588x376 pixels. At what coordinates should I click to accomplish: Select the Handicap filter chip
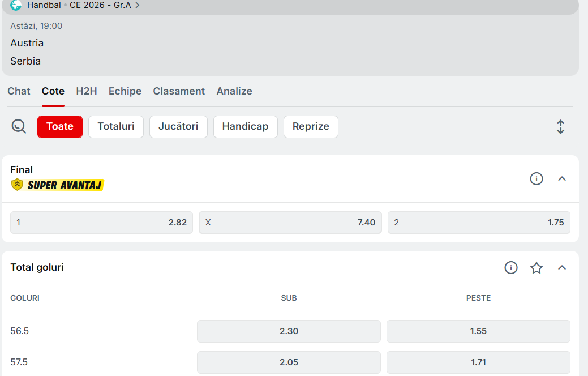(x=245, y=126)
